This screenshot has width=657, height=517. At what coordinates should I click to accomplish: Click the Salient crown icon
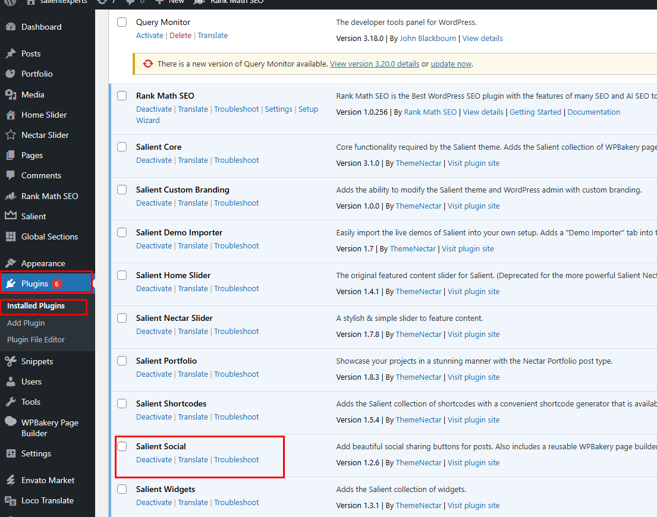(x=11, y=216)
